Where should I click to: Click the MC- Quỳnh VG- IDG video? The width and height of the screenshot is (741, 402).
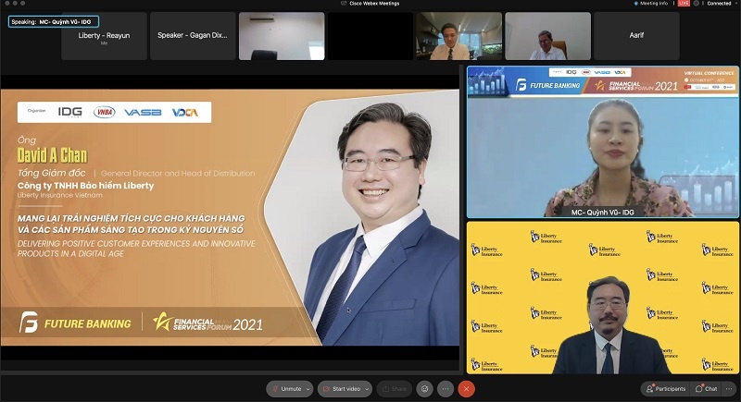coord(603,141)
